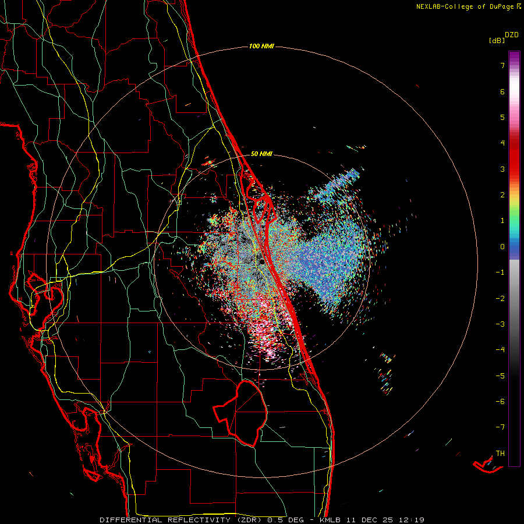Click the 0 value on the color scale
Screen dimensions: 524x524
coord(502,247)
